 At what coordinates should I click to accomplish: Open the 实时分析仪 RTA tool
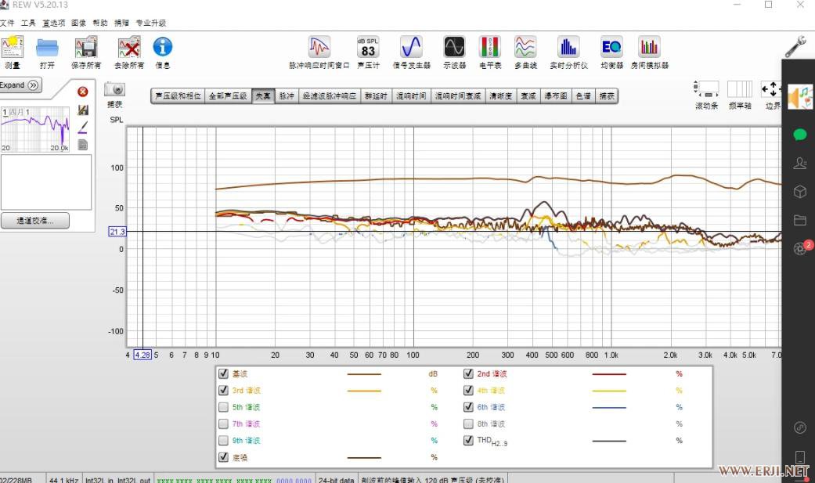(568, 49)
